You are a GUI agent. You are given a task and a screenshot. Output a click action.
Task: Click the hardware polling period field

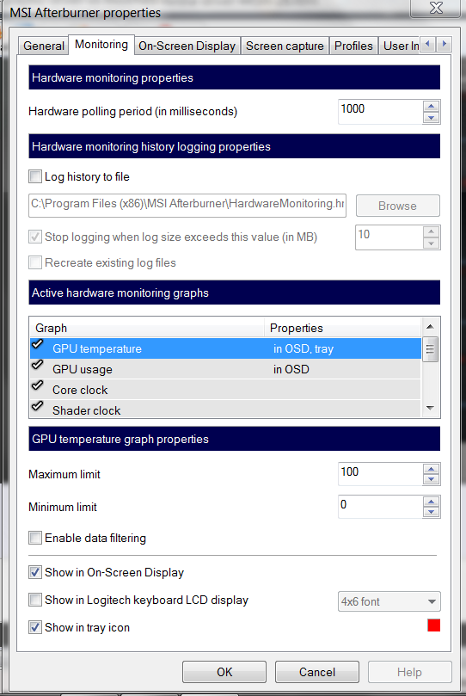click(380, 112)
